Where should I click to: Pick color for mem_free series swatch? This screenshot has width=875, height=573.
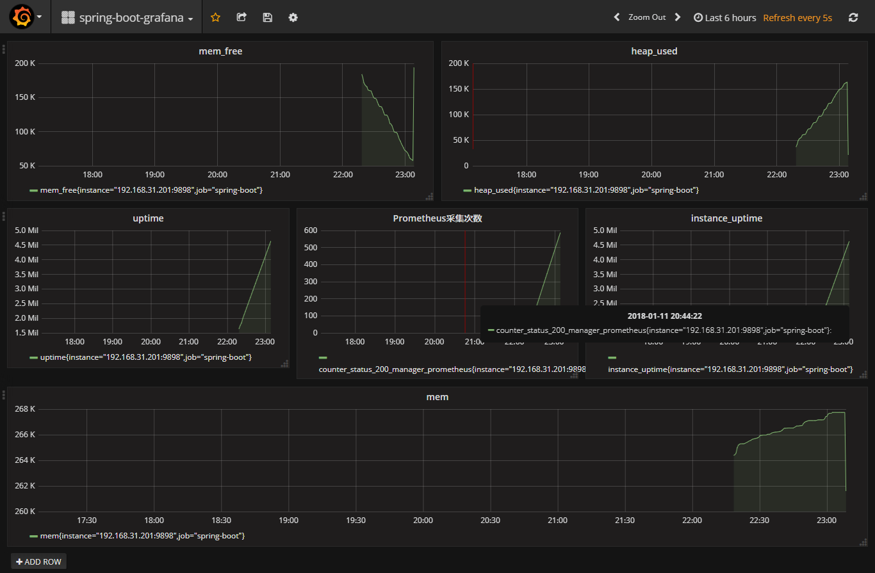34,191
